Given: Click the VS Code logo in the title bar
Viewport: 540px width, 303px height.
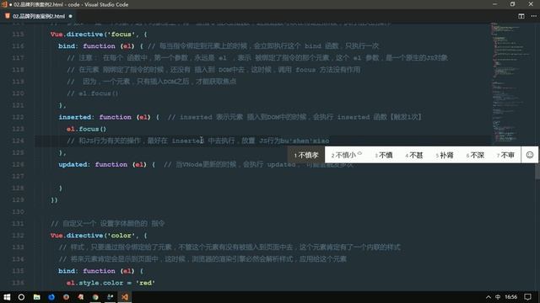Looking at the screenshot, I should pyautogui.click(x=4, y=4).
